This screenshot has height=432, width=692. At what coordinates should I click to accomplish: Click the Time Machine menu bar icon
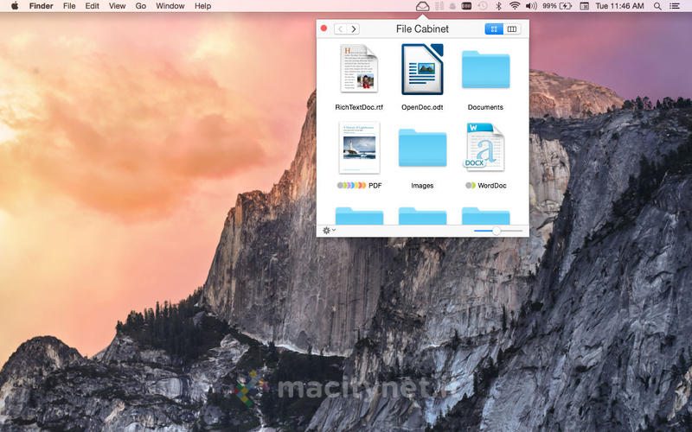(x=483, y=6)
